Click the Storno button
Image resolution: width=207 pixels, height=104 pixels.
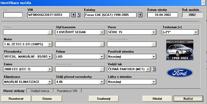tap(47, 99)
